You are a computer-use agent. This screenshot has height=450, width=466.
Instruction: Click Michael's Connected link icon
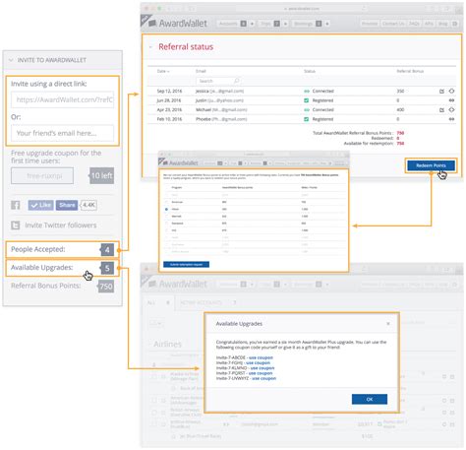pyautogui.click(x=307, y=110)
